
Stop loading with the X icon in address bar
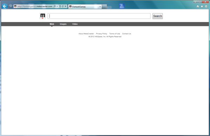coord(66,6)
